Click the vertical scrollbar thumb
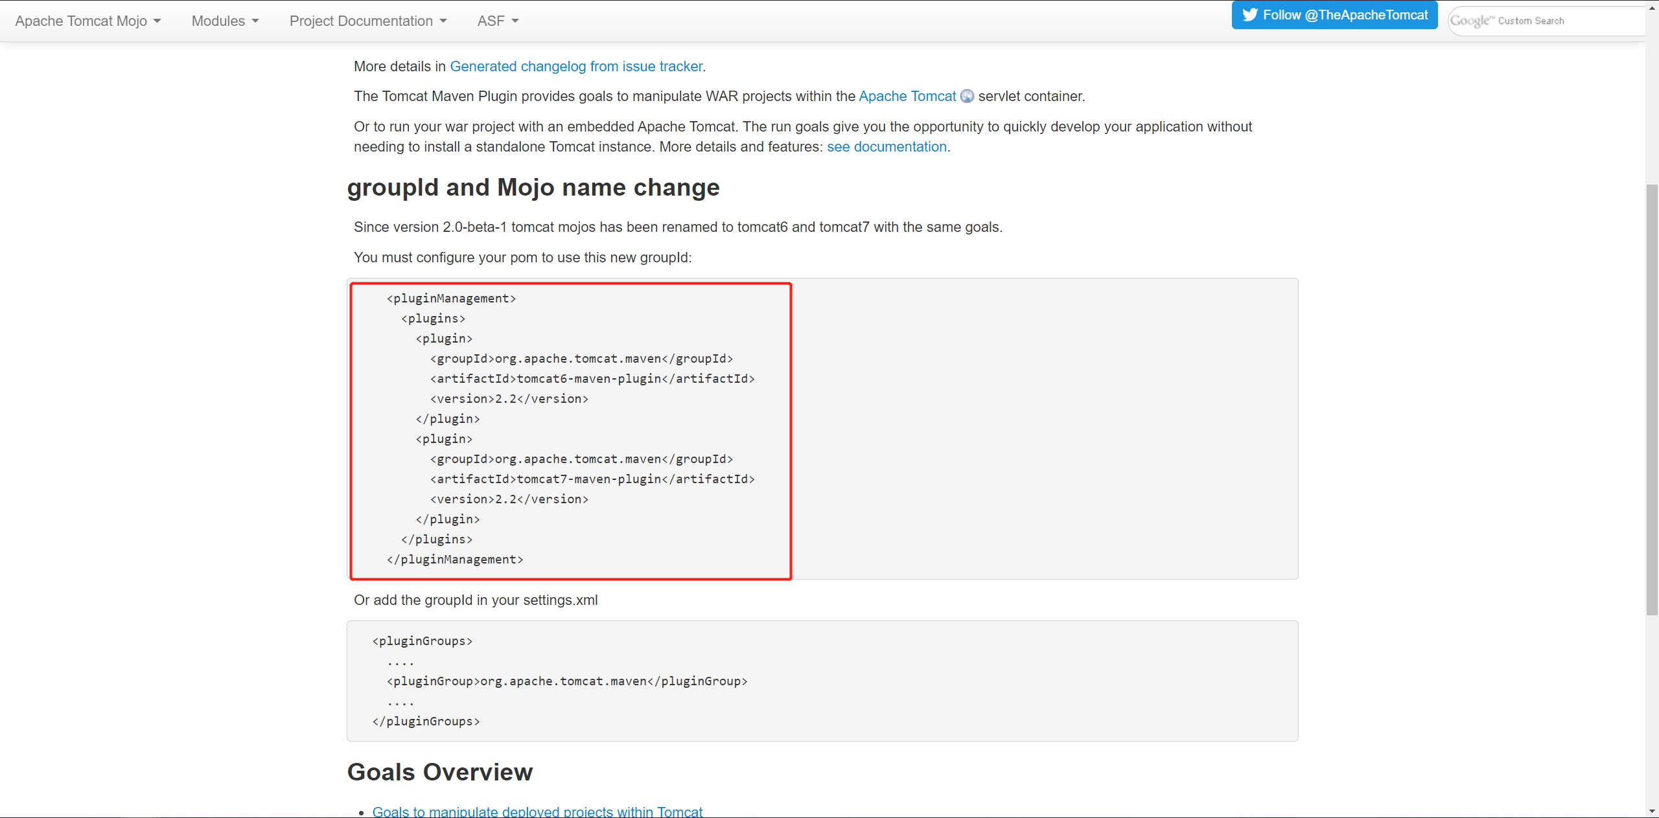 pos(1652,399)
